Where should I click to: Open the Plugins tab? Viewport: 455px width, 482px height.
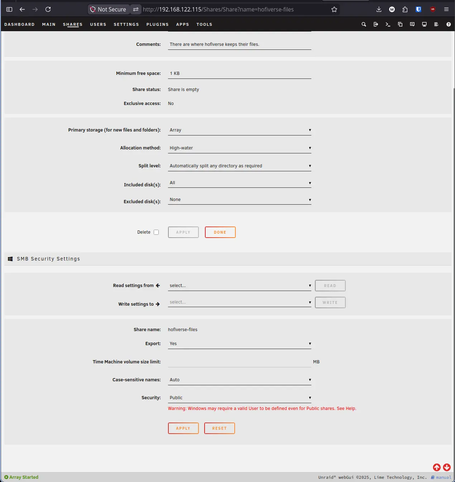click(x=157, y=24)
